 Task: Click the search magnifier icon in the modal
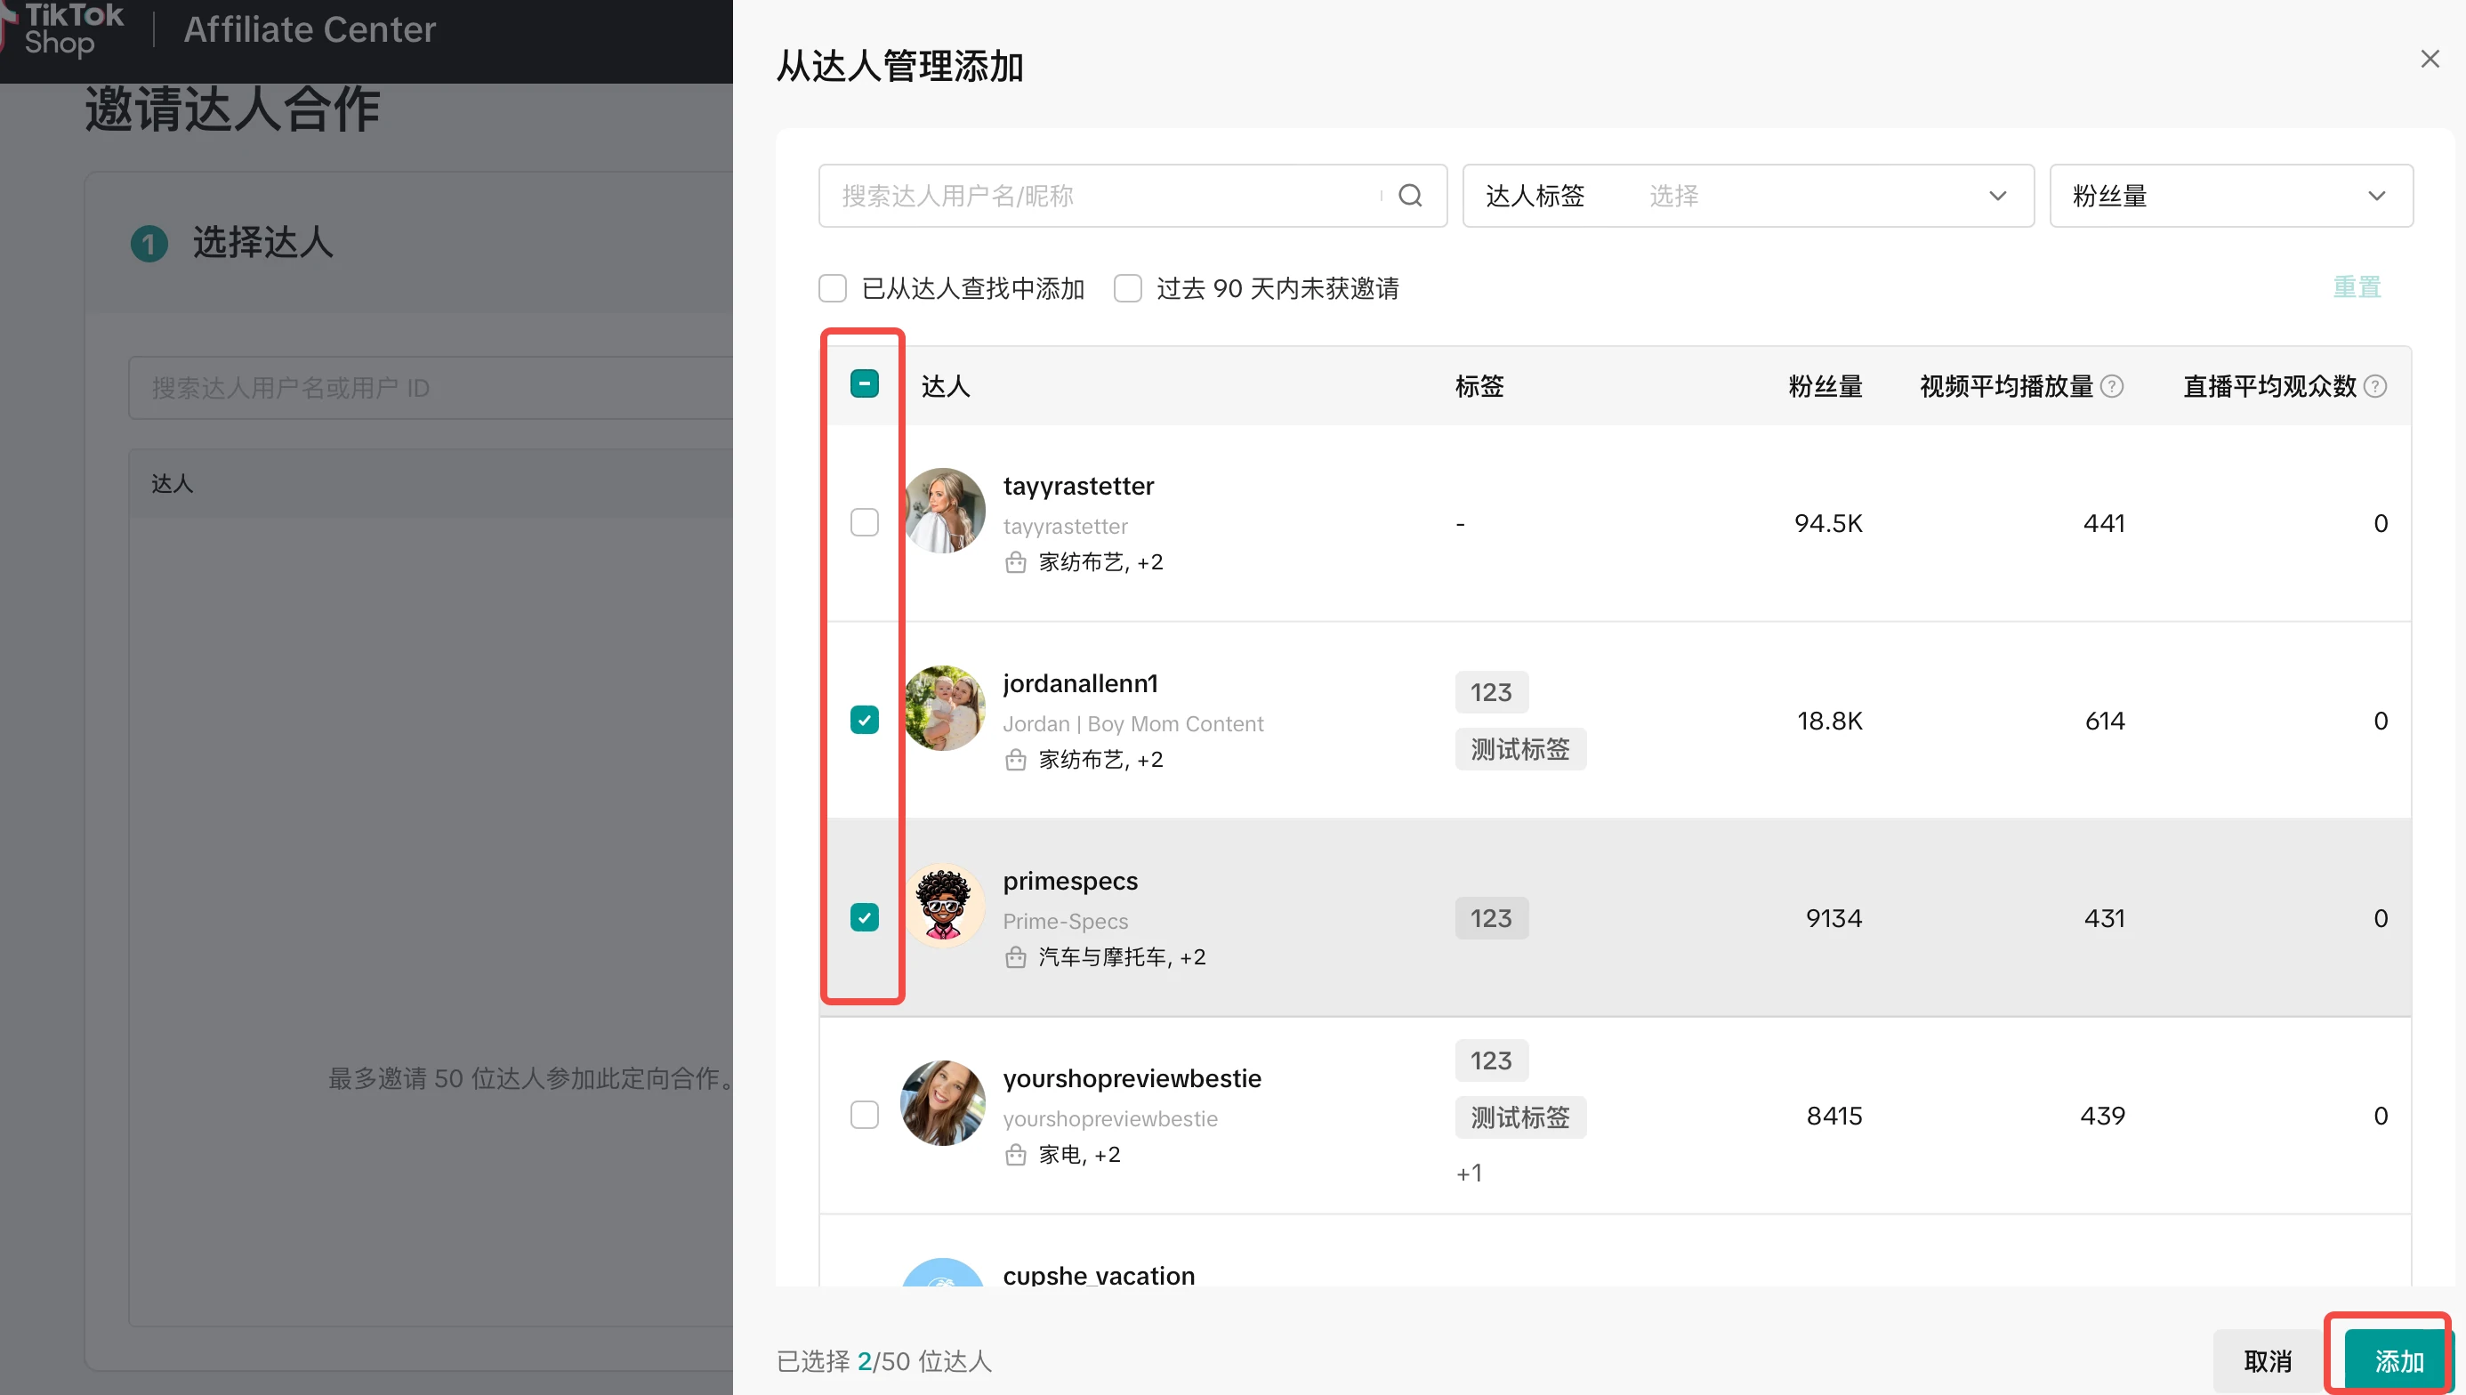click(1410, 195)
